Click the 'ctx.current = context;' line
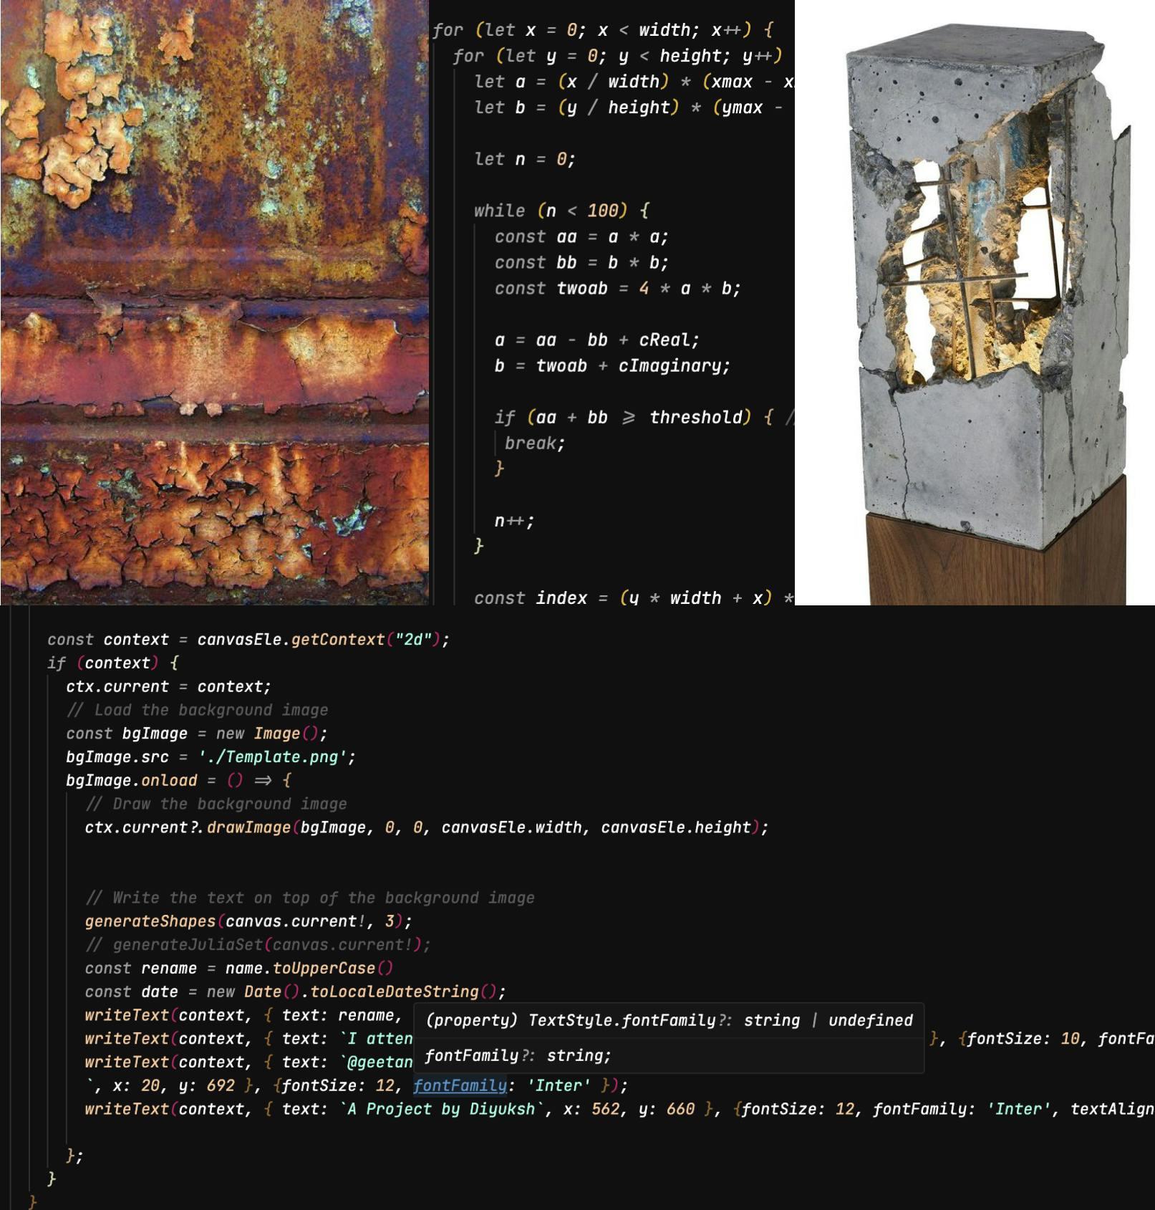This screenshot has height=1210, width=1155. click(169, 687)
